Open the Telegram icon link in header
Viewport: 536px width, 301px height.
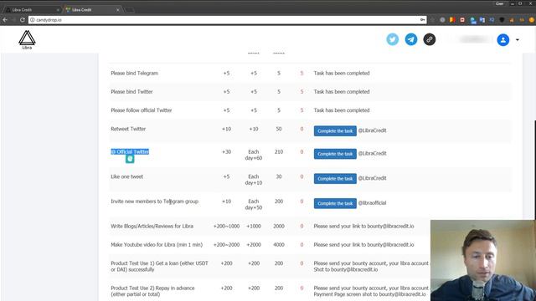tap(411, 39)
